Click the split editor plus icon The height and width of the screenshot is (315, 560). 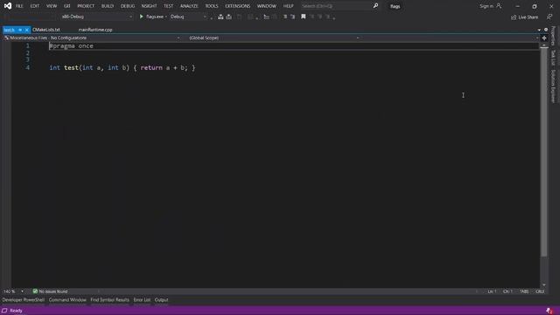click(x=544, y=38)
